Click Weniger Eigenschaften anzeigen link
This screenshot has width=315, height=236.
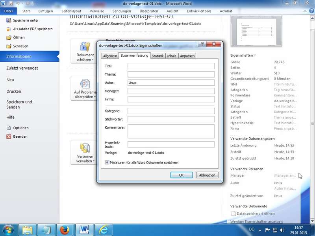[x=256, y=221]
